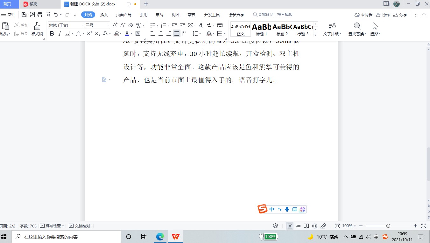Click the Sort icon in paragraph group
The width and height of the screenshot is (430, 243).
coord(201,25)
